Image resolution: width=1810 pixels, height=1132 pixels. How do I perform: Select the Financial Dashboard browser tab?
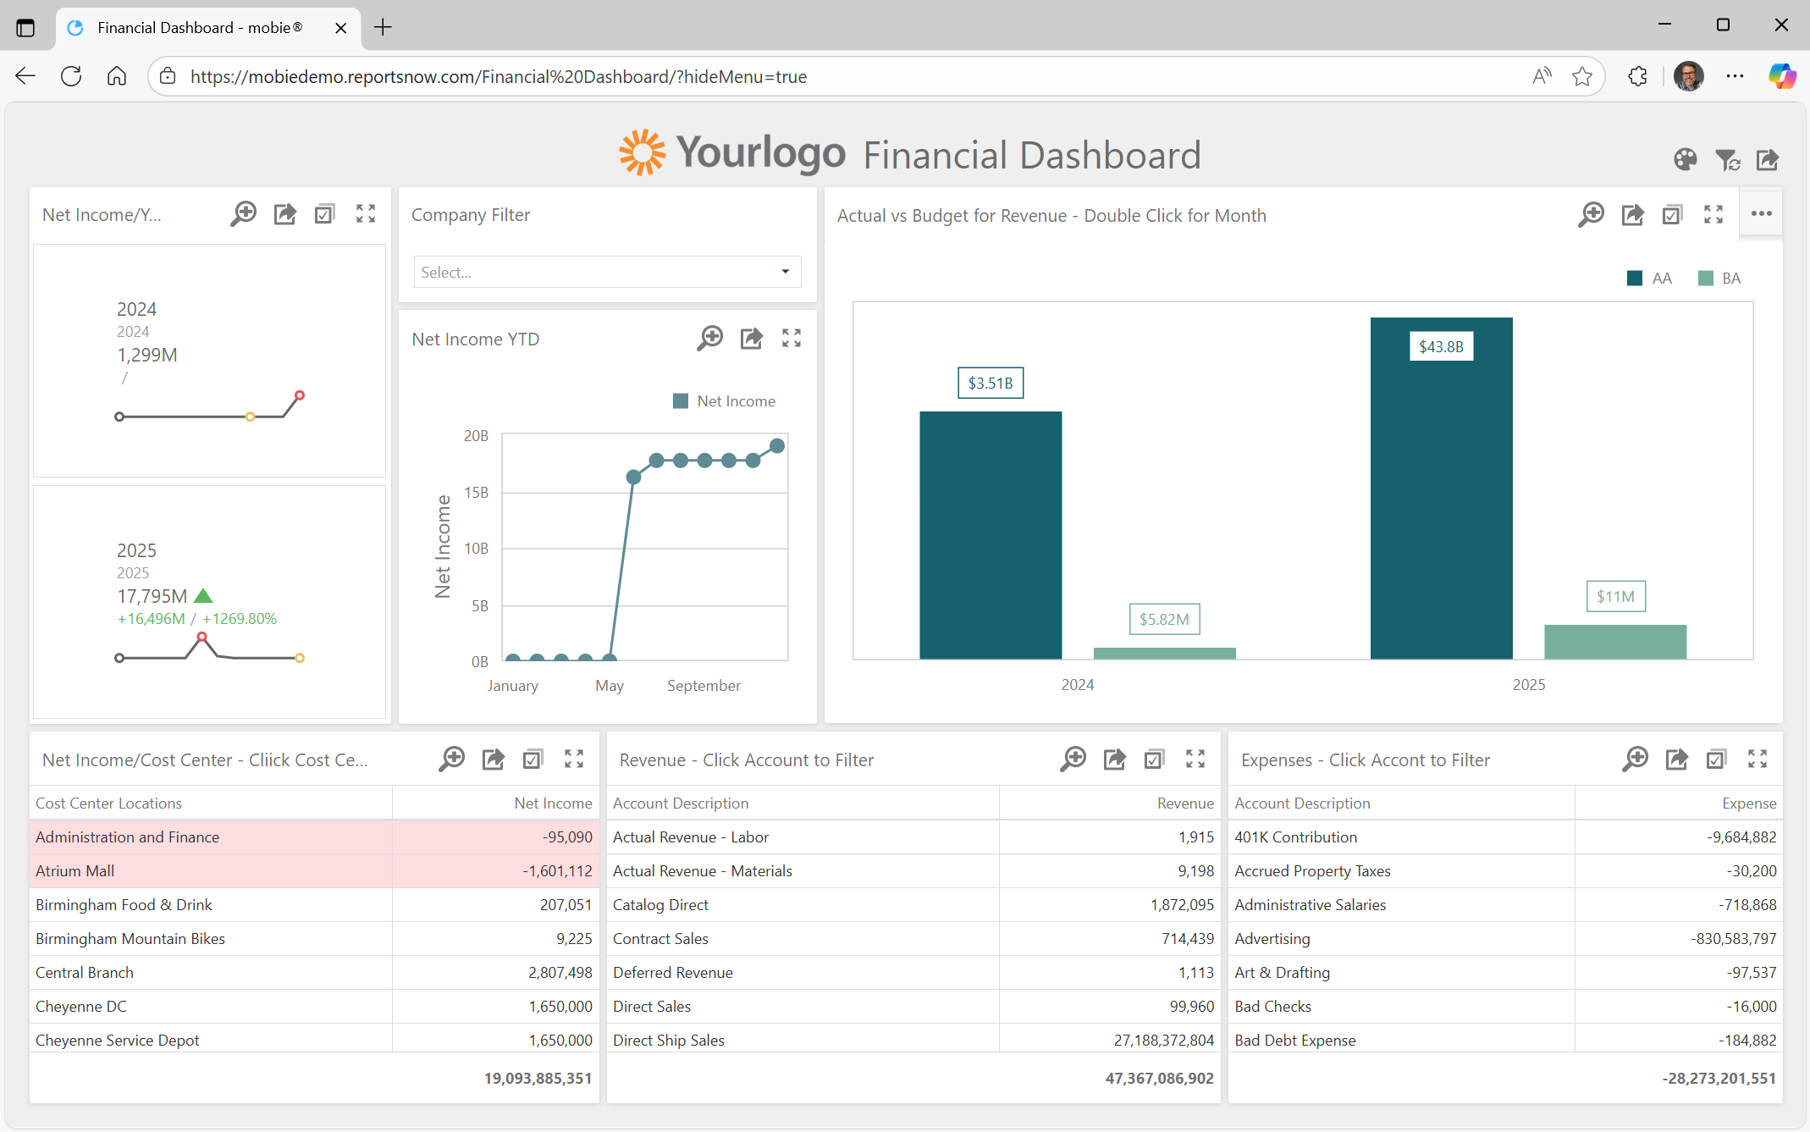[199, 27]
